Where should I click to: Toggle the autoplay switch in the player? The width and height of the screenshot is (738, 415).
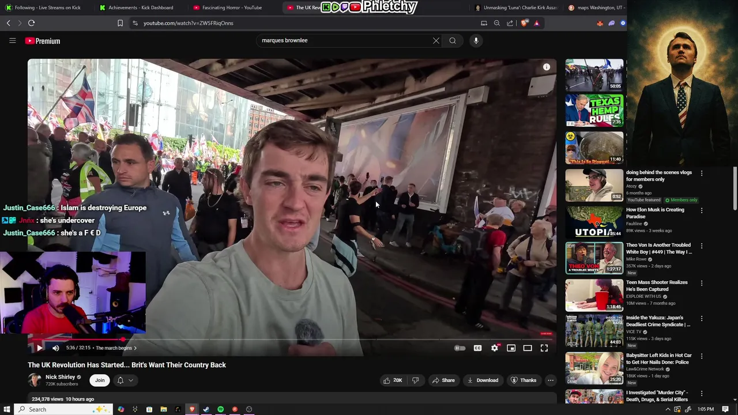[460, 348]
